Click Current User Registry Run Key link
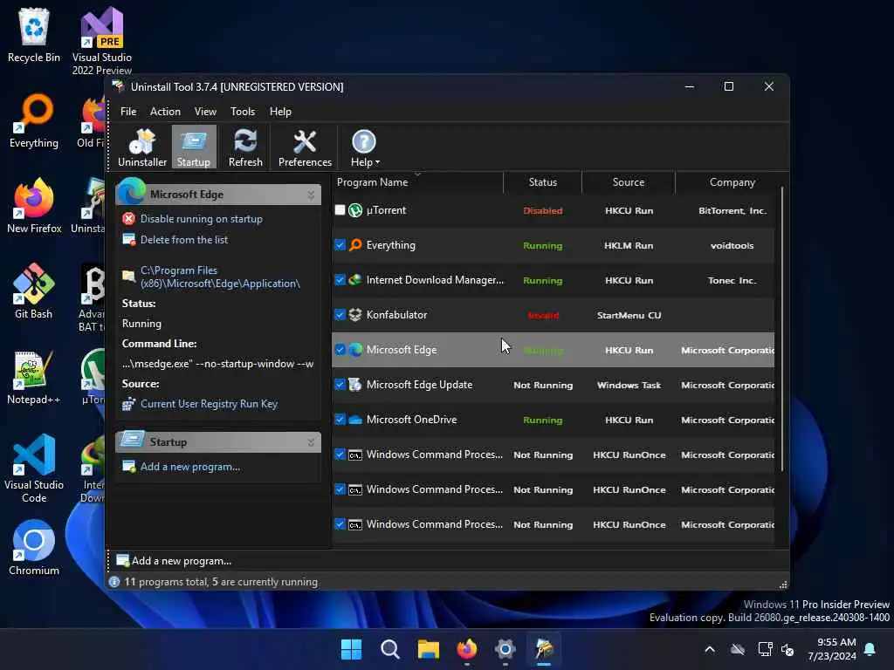 pos(209,404)
